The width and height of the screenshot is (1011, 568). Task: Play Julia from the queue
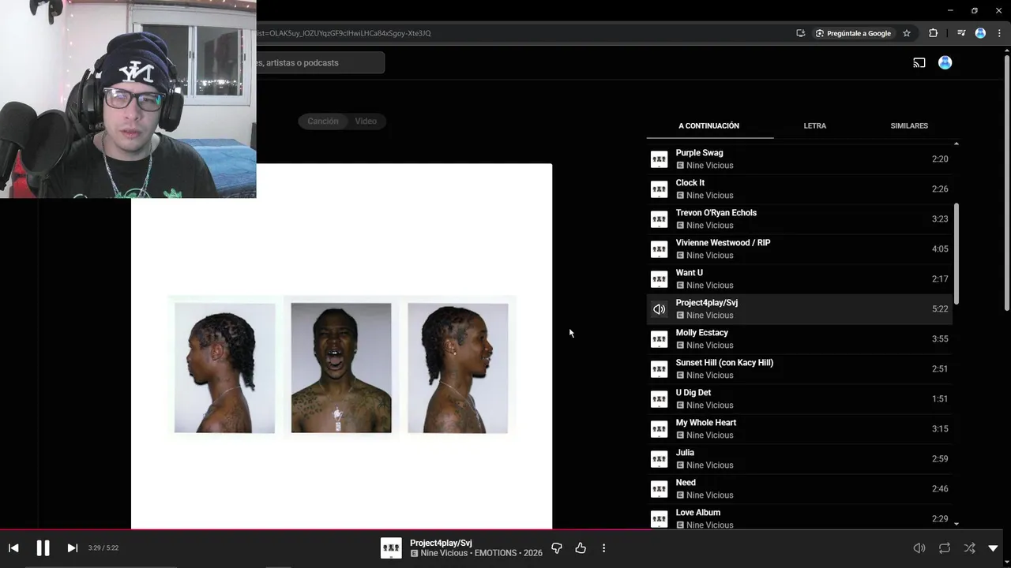(x=799, y=458)
